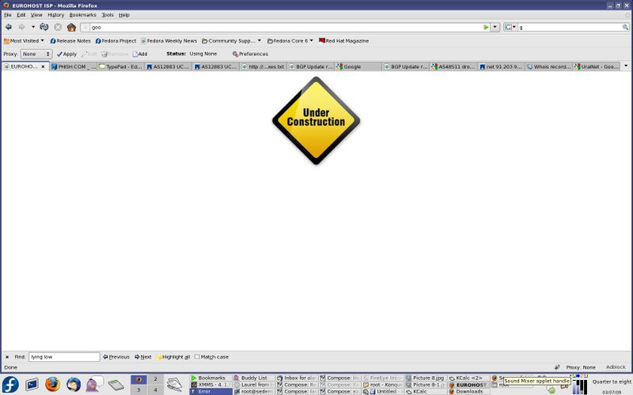Toggle the Match case checkbox
The height and width of the screenshot is (395, 633).
[198, 357]
